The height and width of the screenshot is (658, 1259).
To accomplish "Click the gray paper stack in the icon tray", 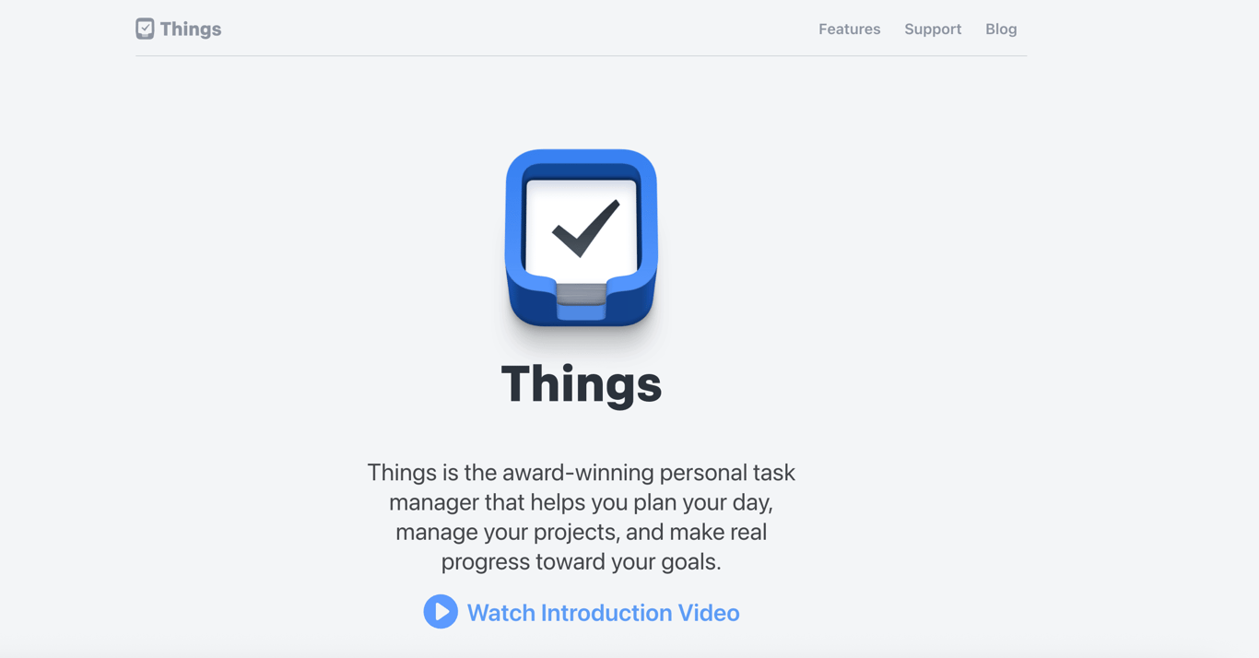I will click(582, 295).
